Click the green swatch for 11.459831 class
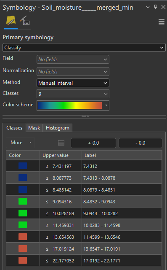The height and width of the screenshot is (270, 167). (23, 225)
